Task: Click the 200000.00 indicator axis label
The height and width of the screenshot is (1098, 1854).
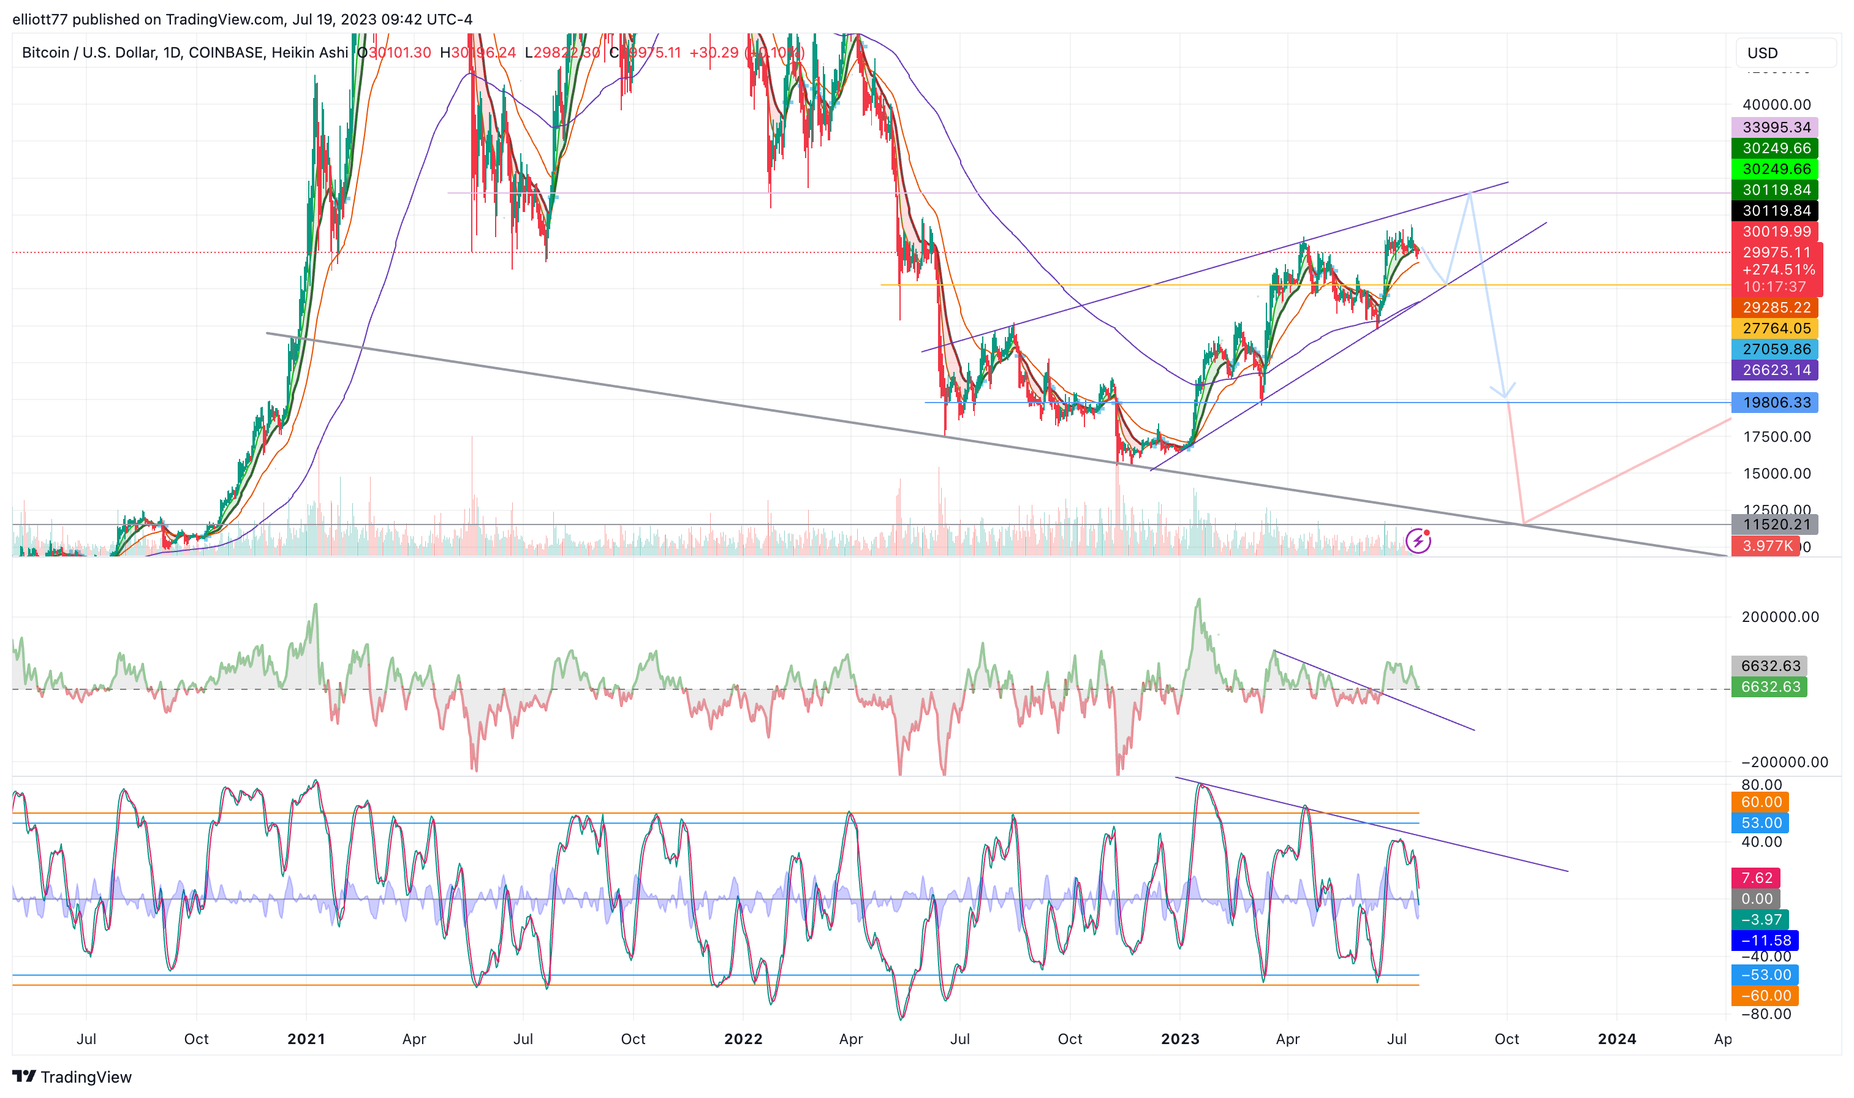Action: [1779, 617]
